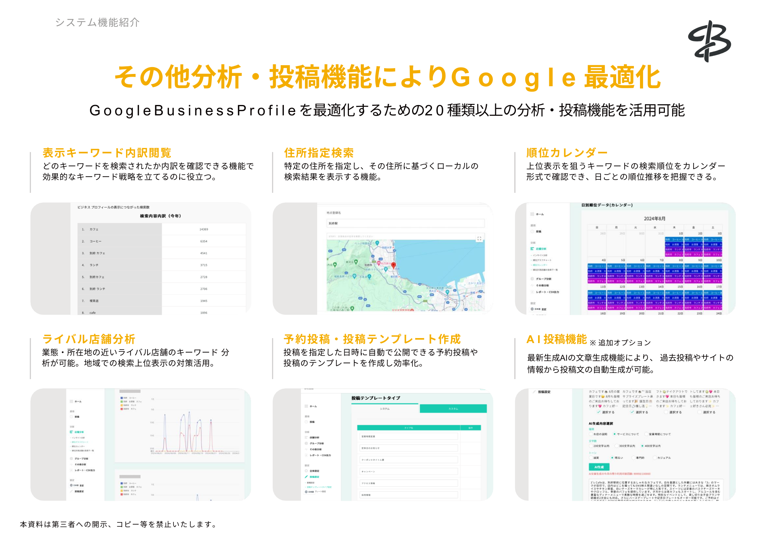
Task: Click the globe language icon in template sidebar
Action: tap(306, 491)
